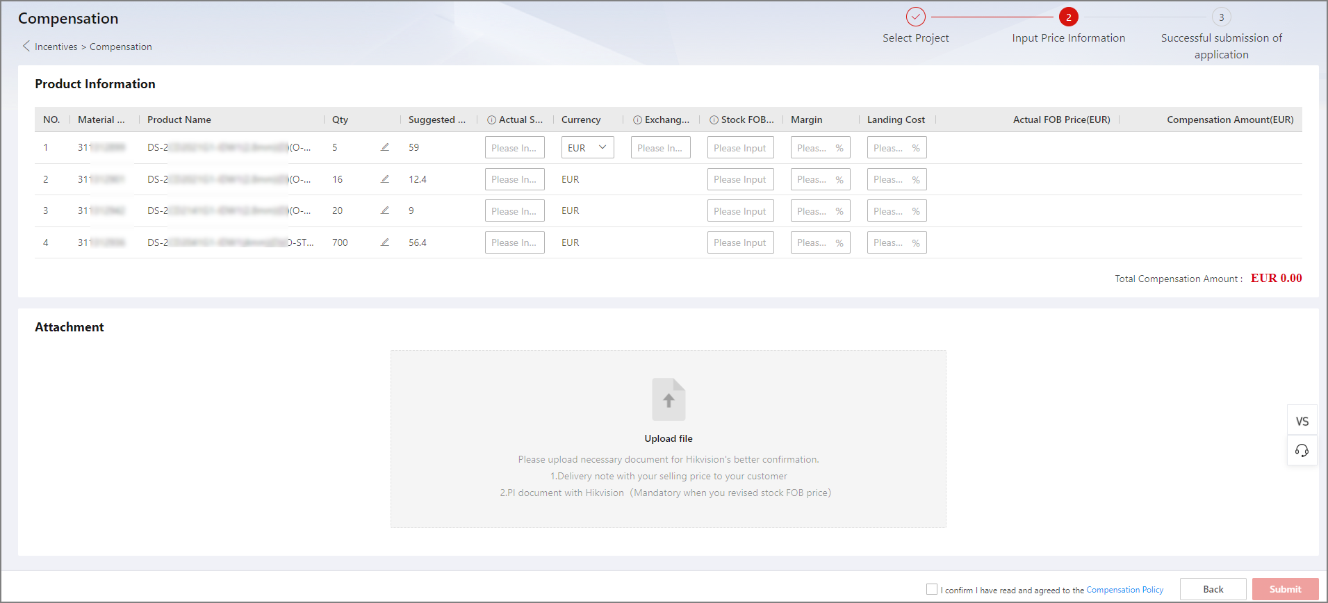This screenshot has width=1328, height=603.
Task: Click the step 2 red circle indicator
Action: 1069,17
